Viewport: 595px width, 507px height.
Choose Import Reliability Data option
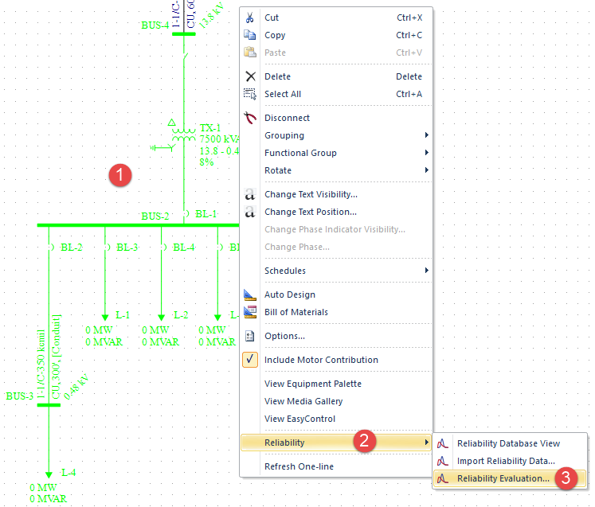[505, 461]
